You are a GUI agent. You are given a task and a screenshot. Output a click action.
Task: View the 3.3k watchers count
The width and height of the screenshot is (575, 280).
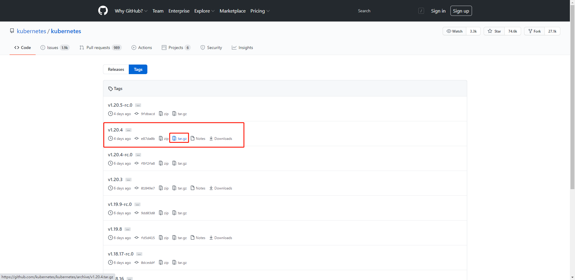(x=473, y=31)
